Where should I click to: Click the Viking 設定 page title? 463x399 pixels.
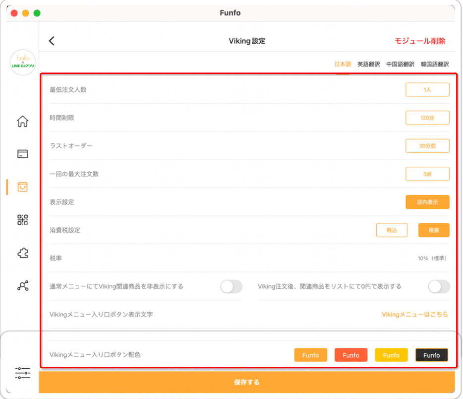tap(247, 41)
